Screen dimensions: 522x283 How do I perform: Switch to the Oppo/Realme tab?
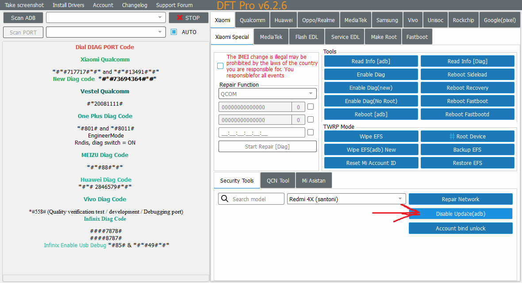coord(319,20)
